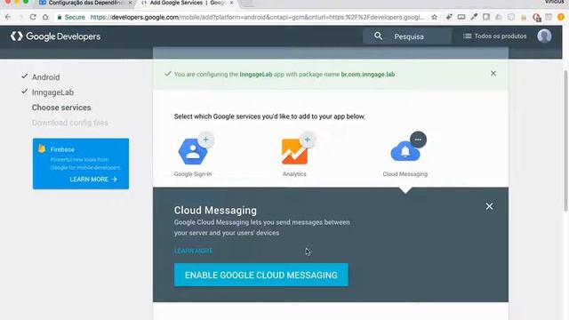The height and width of the screenshot is (320, 569).
Task: Click the red extension icon
Action: 536,18
